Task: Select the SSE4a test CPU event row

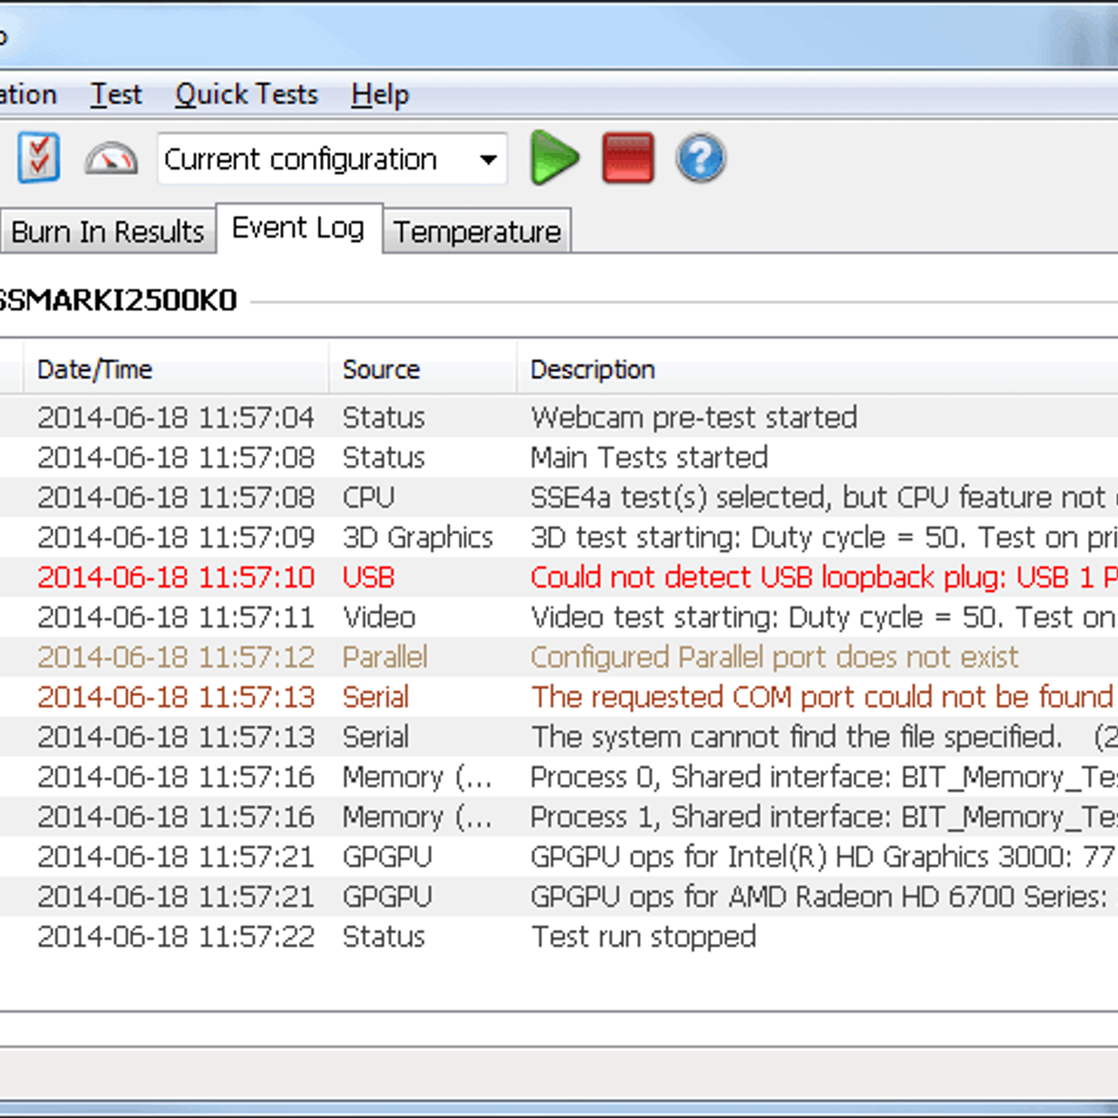Action: 559,497
